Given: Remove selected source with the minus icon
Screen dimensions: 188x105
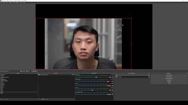Looking at the screenshot, I should tap(41, 99).
